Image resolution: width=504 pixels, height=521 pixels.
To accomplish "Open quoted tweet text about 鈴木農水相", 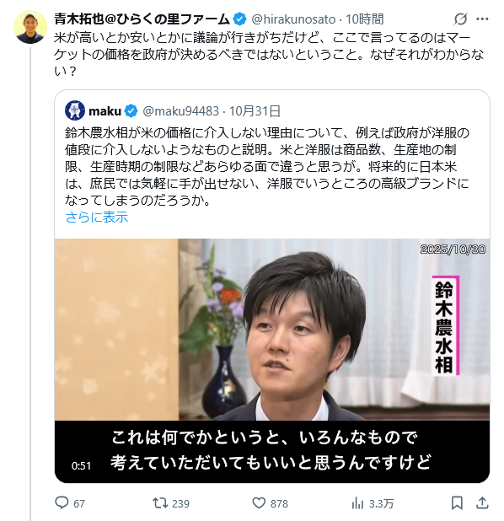I will click(267, 166).
